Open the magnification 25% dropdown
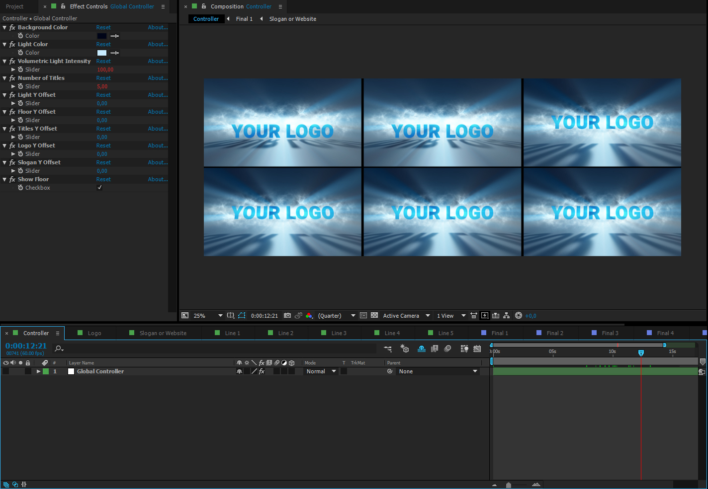 [208, 316]
